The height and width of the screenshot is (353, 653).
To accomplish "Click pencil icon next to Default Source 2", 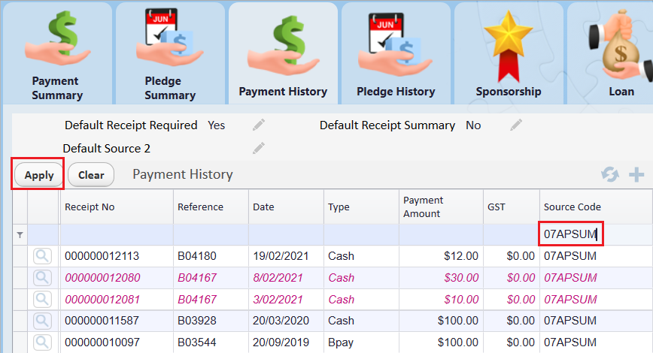I will pyautogui.click(x=259, y=149).
